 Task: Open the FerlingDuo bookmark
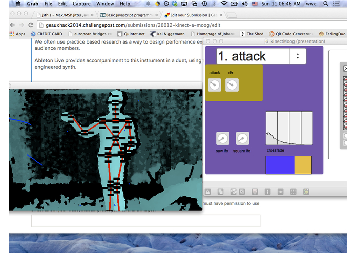click(332, 34)
